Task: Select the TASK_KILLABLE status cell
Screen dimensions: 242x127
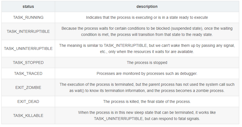Action: (28, 116)
